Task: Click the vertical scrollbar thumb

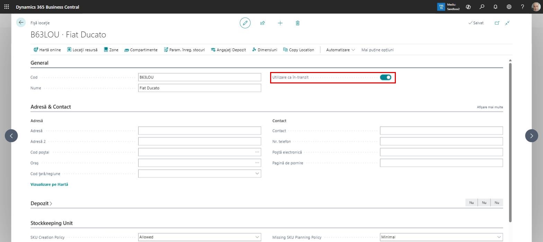Action: tap(510, 142)
